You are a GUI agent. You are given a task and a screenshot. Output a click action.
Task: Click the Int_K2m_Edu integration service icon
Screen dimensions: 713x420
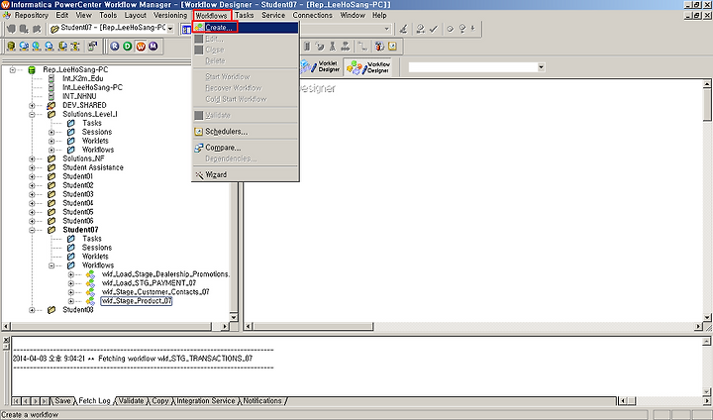(51, 78)
